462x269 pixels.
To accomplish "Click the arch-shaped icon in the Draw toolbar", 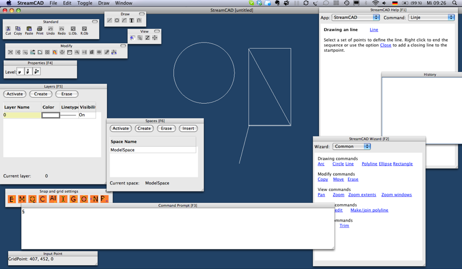I will (139, 20).
